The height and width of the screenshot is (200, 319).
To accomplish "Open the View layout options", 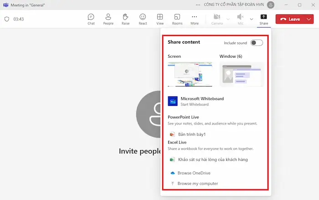I will point(160,19).
